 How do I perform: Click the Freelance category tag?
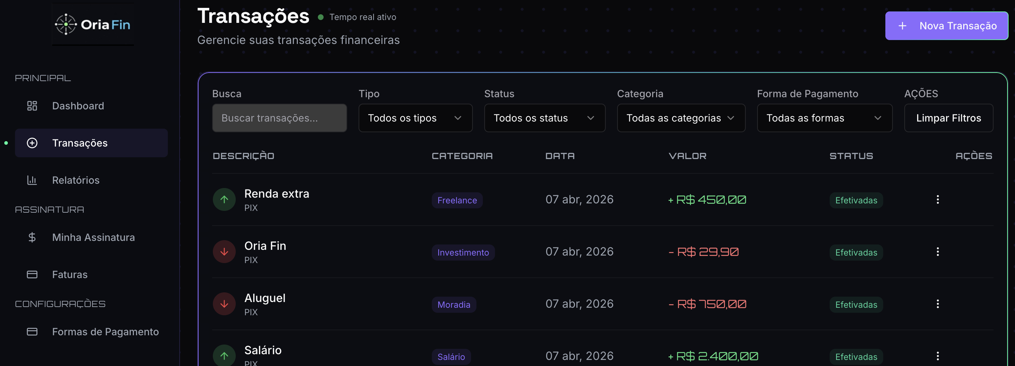coord(457,201)
